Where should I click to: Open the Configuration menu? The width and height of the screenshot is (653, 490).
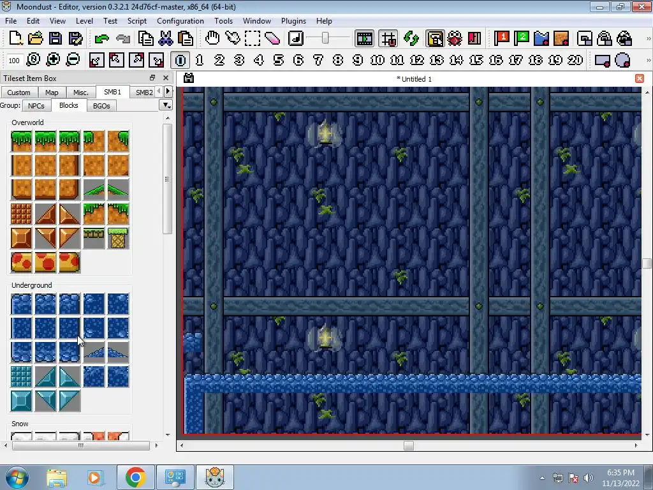[x=180, y=21]
